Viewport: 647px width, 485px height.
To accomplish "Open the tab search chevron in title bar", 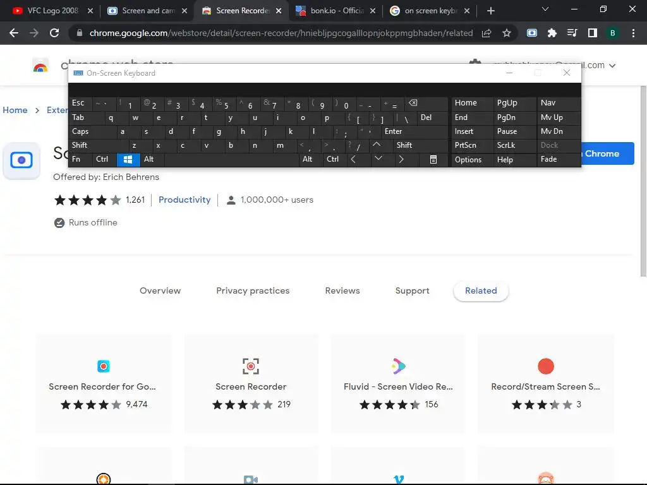I will [x=545, y=9].
